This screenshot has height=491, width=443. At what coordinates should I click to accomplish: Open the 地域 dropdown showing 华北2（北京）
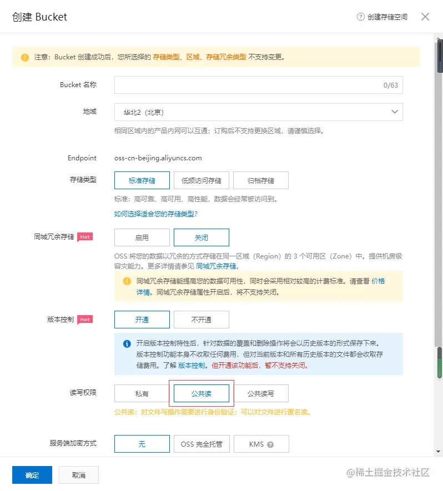259,112
